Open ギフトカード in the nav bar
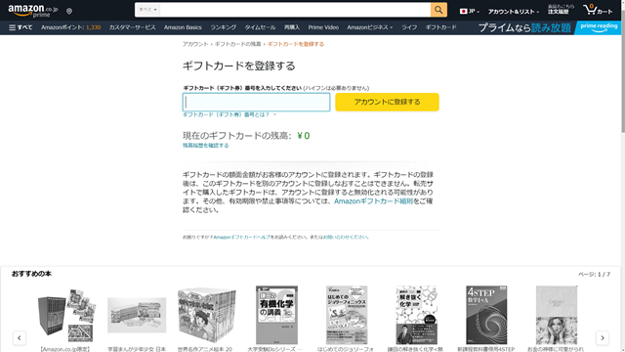 440,27
